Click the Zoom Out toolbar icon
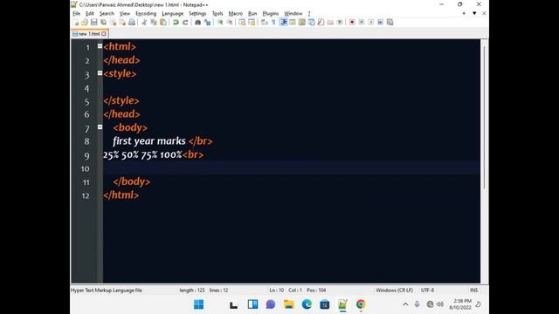 coord(230,22)
